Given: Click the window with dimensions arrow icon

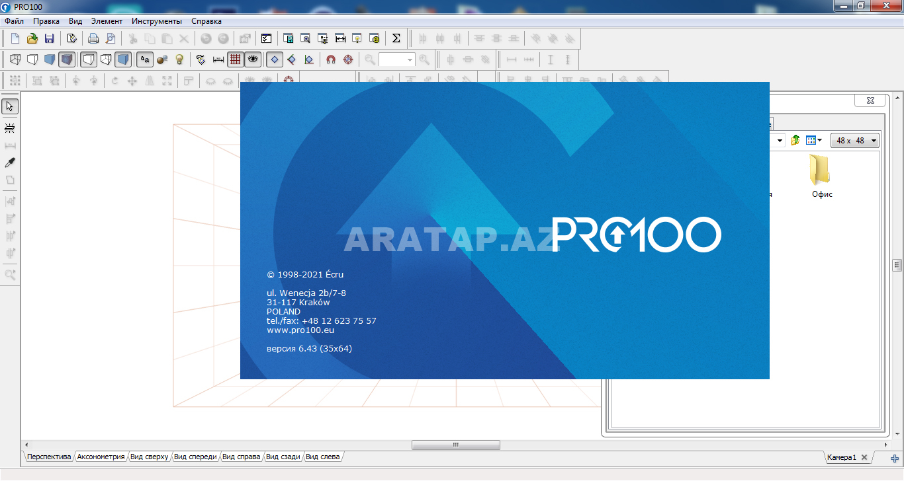Looking at the screenshot, I should click(x=340, y=38).
